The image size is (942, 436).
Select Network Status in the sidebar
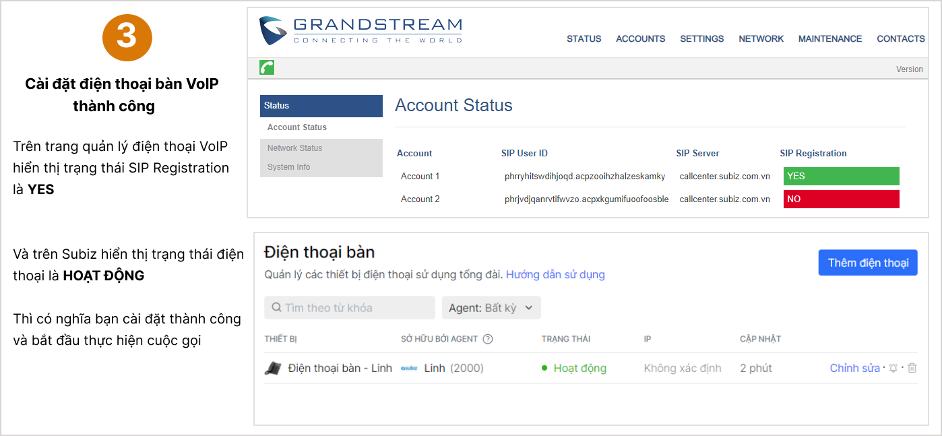tap(294, 148)
